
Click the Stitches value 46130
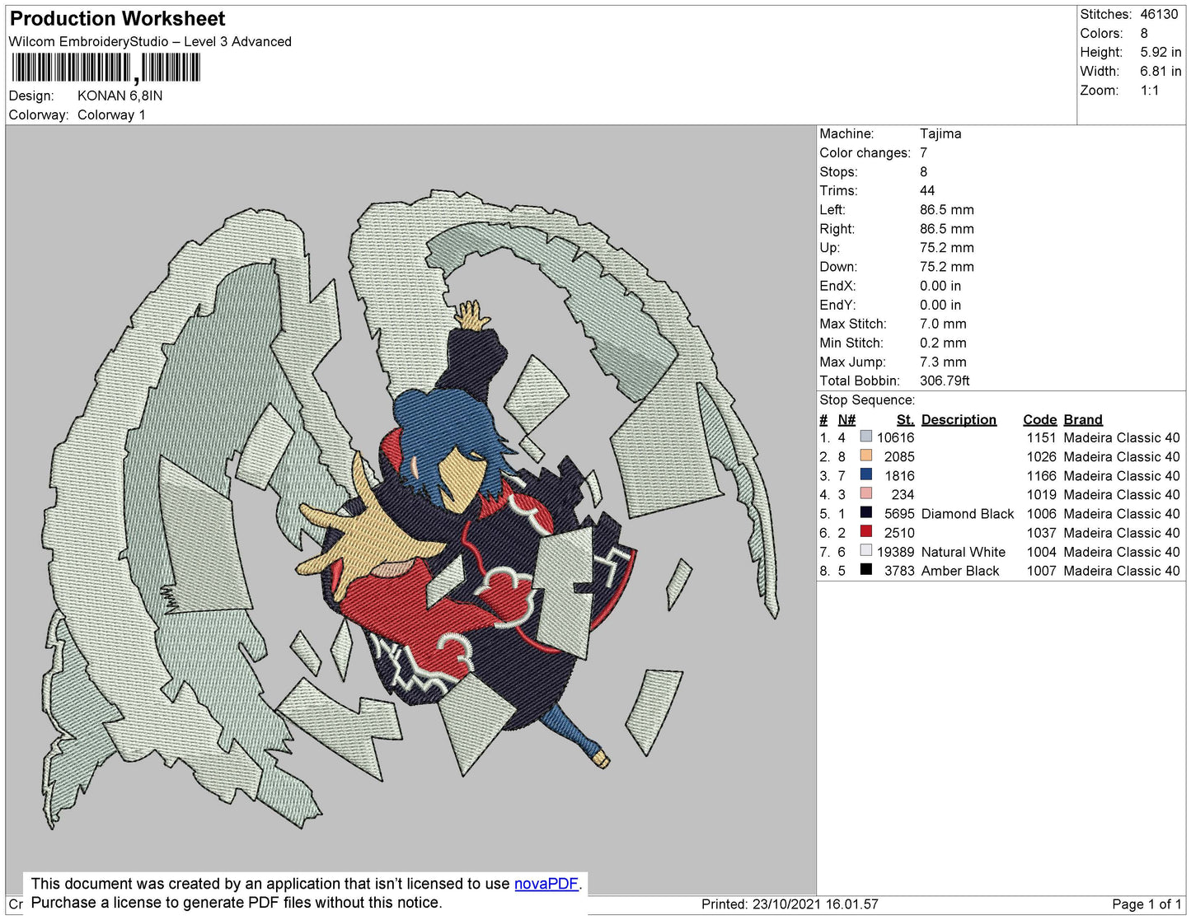click(1159, 14)
